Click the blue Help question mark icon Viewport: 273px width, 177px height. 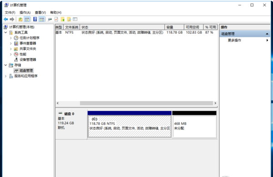35,19
